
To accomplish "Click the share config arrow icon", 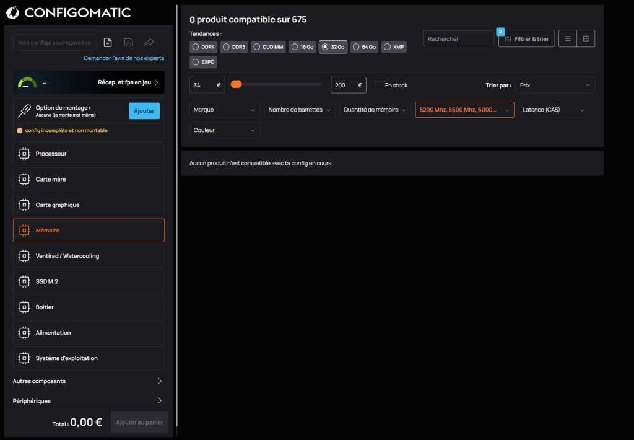I will tap(149, 42).
